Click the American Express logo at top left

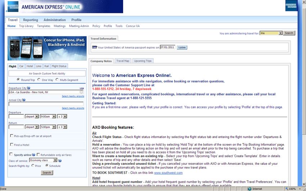tap(13, 6)
